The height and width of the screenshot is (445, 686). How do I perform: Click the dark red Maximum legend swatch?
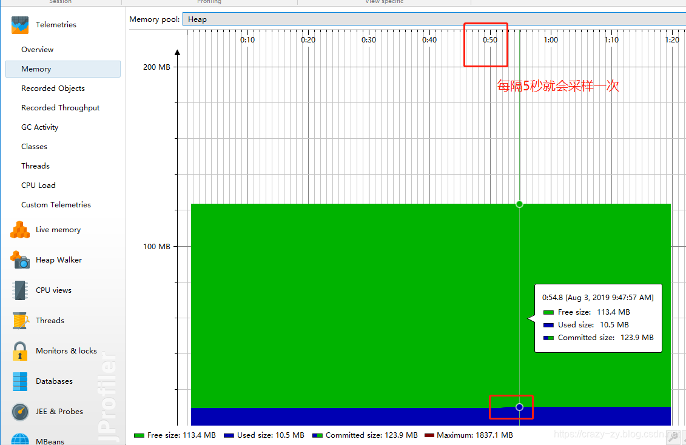(x=429, y=435)
